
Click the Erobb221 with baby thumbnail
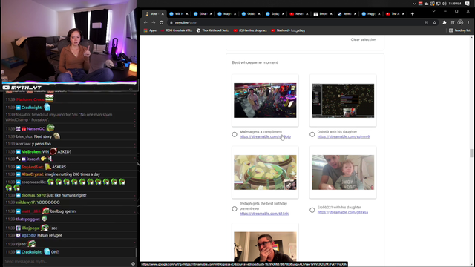point(343,173)
